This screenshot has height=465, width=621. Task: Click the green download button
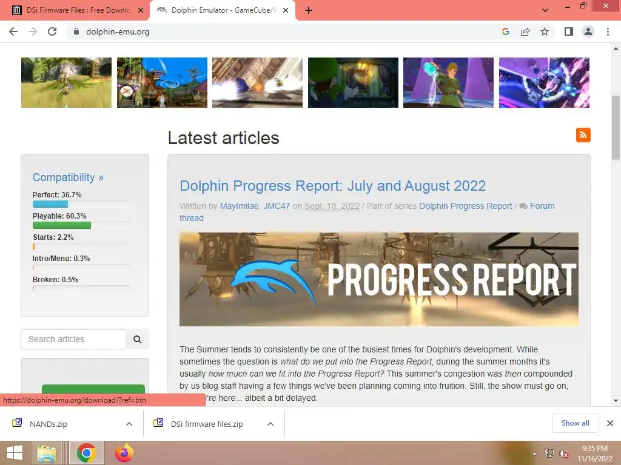click(93, 389)
